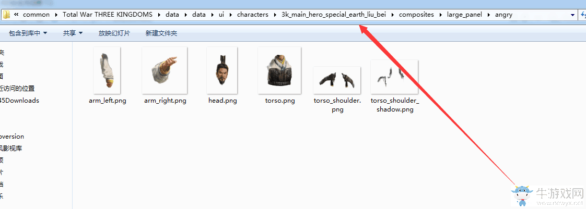Open address bar history dropdown

[572, 15]
